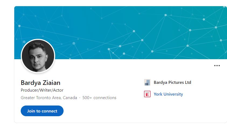Screen dimensions: 227x128
Task: Open the York University link
Action: point(168,94)
